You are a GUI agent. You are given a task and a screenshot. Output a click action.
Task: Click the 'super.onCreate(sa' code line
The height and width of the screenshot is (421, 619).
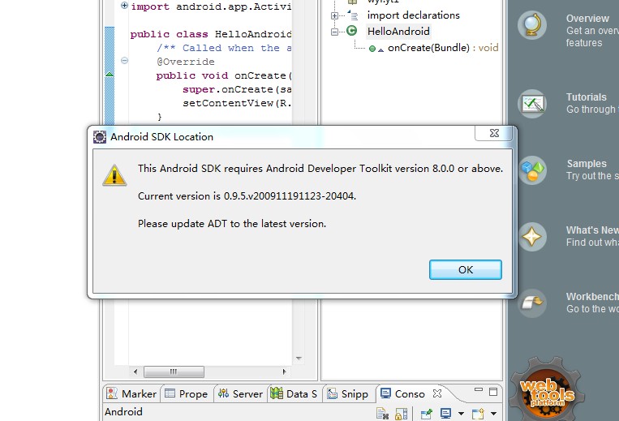click(237, 89)
